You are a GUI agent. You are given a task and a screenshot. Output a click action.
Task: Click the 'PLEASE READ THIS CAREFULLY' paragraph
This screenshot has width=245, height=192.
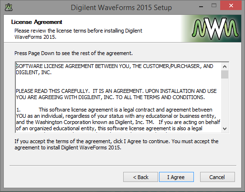click(116, 94)
